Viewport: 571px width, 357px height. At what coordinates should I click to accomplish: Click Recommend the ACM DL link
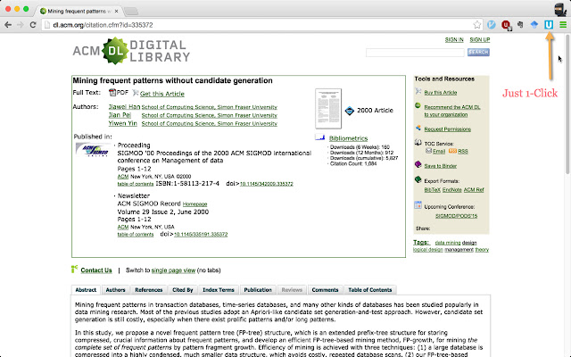pyautogui.click(x=452, y=111)
